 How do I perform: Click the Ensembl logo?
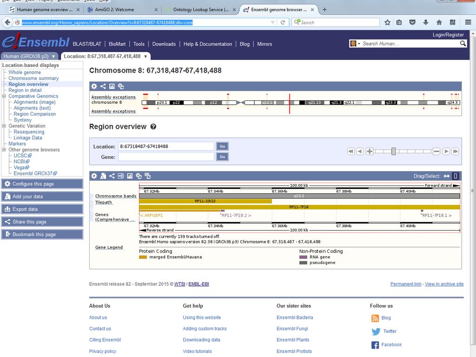pos(36,41)
